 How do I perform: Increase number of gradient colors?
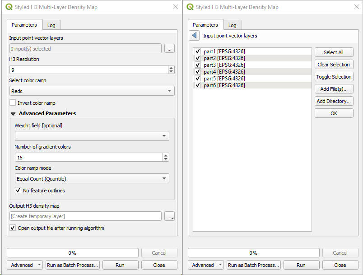pos(166,155)
